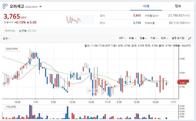Open the OMG/KRW market selector arrow
Image resolution: width=196 pixels, height=121 pixels.
(41, 7)
